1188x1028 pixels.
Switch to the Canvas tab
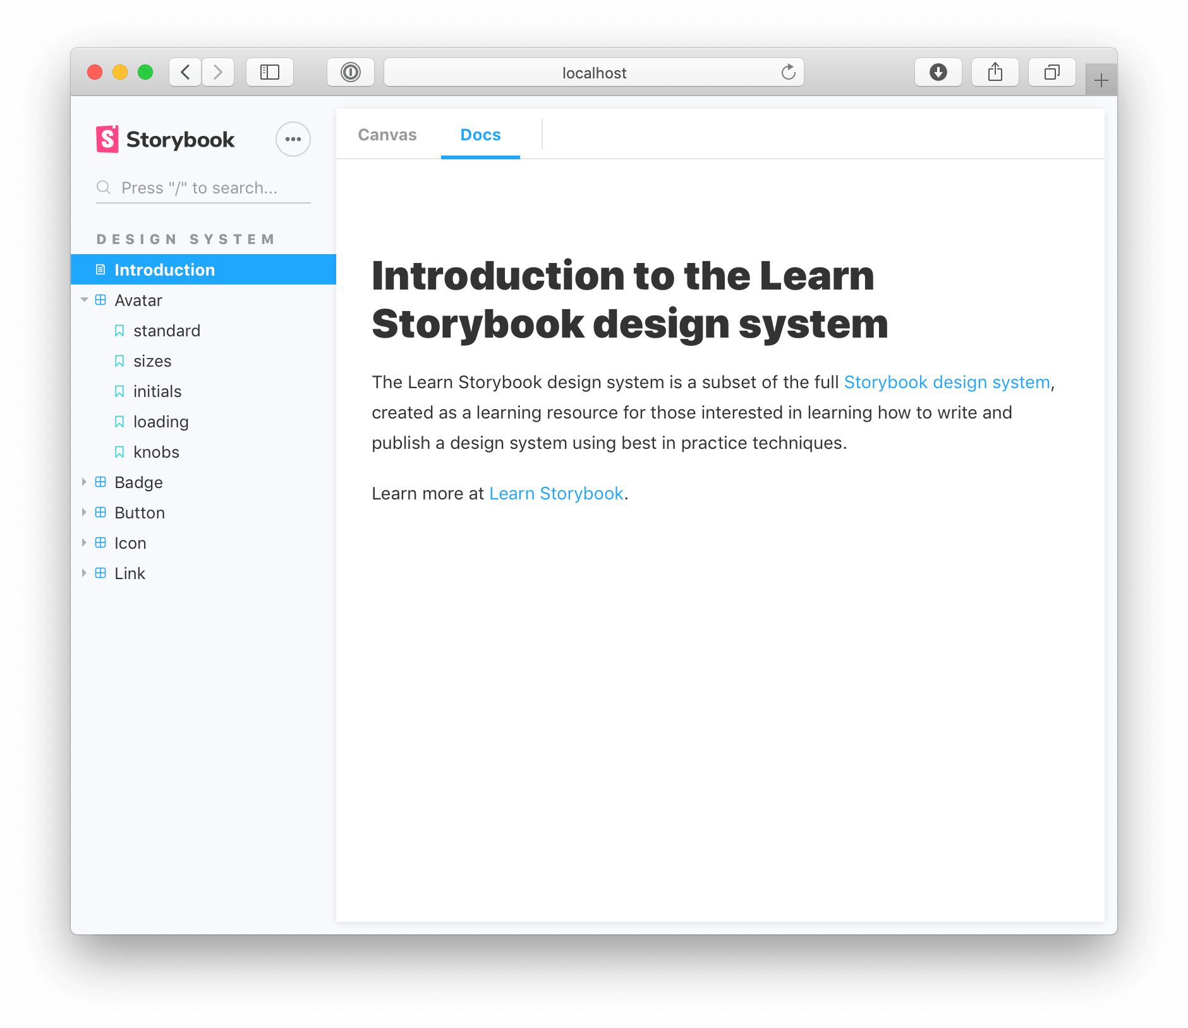[x=387, y=135]
